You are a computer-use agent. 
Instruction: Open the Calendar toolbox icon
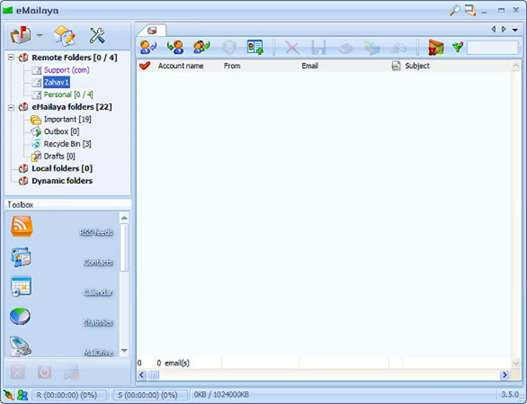pyautogui.click(x=21, y=286)
